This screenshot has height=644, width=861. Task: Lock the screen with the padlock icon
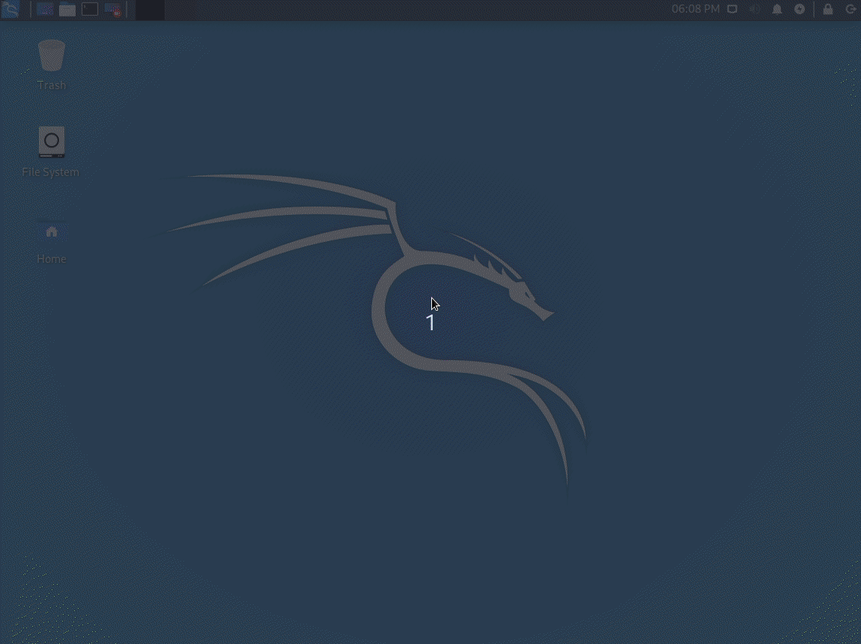pyautogui.click(x=827, y=10)
